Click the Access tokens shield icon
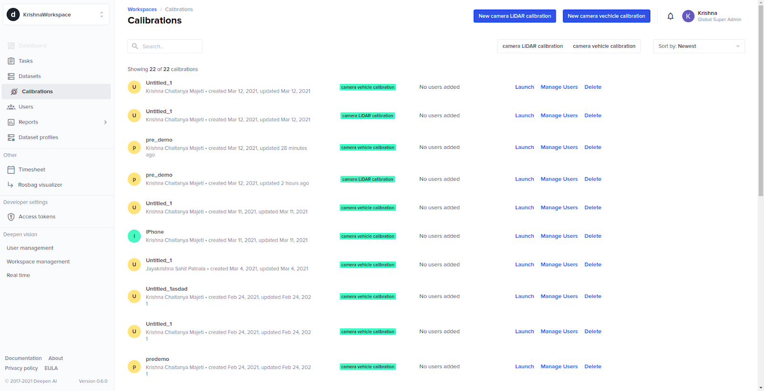This screenshot has width=764, height=391. [11, 217]
